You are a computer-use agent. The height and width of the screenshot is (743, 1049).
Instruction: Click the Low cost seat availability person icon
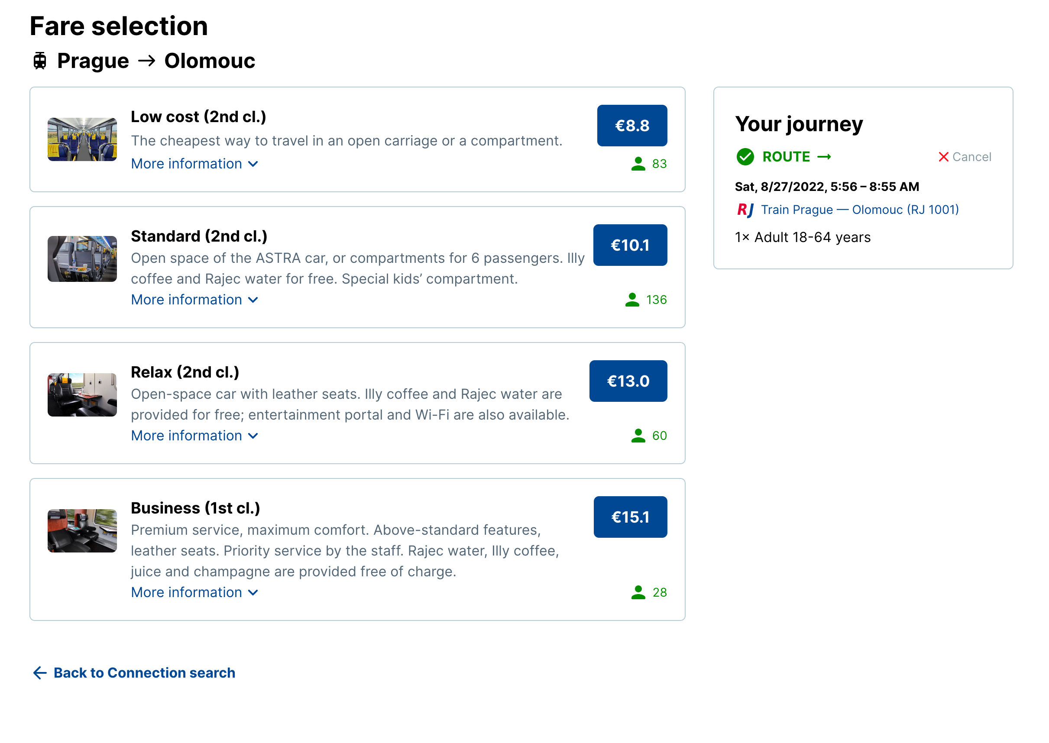point(638,164)
